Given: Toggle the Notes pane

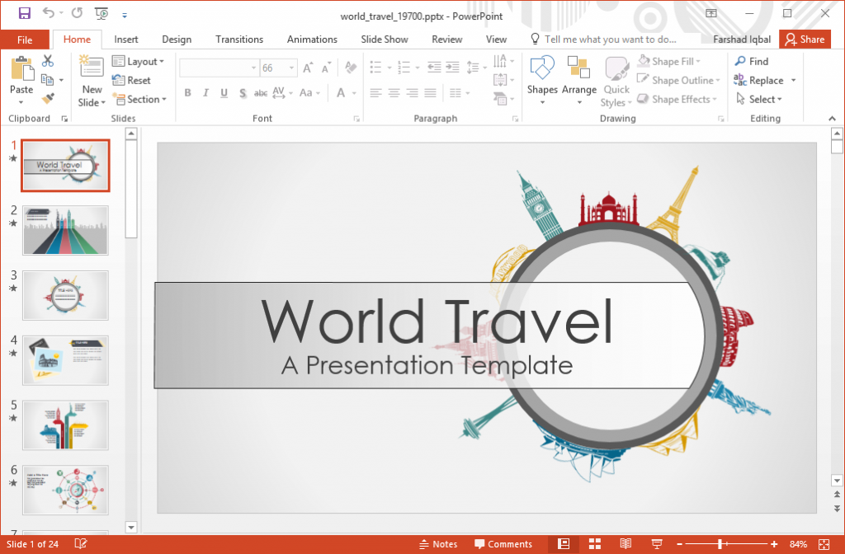Looking at the screenshot, I should tap(439, 544).
